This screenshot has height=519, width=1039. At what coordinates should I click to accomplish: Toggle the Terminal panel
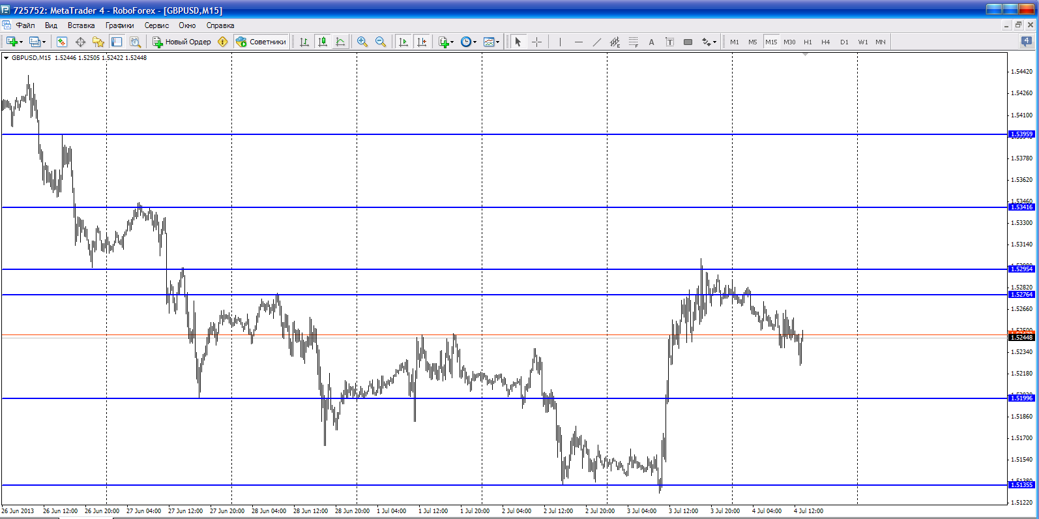[x=117, y=42]
